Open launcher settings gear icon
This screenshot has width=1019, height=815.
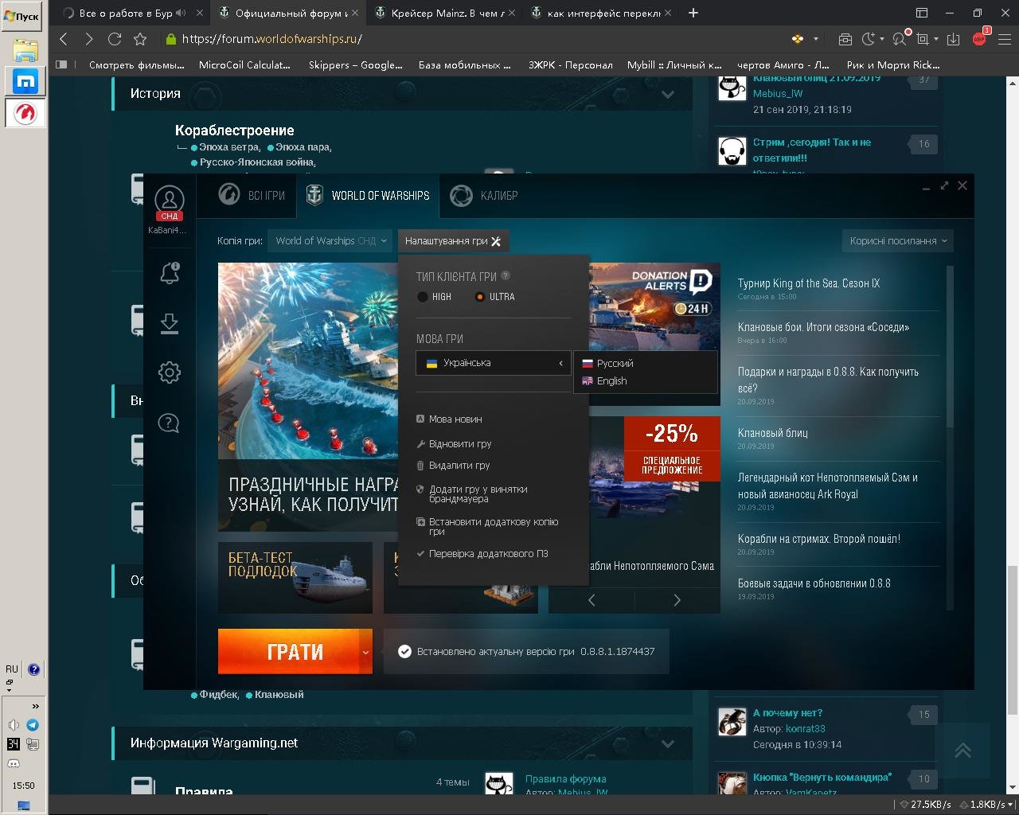[x=169, y=372]
